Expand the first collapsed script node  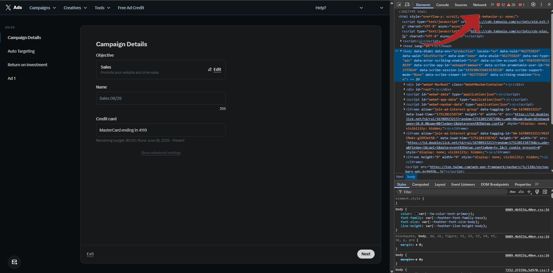coord(401,41)
